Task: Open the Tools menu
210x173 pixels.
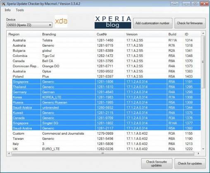Action: (x=20, y=10)
